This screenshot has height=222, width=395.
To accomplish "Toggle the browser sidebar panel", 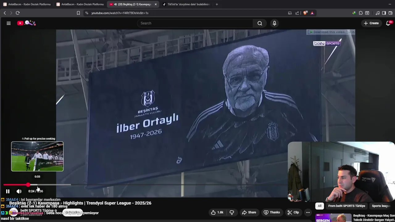I will pyautogui.click(x=384, y=13).
